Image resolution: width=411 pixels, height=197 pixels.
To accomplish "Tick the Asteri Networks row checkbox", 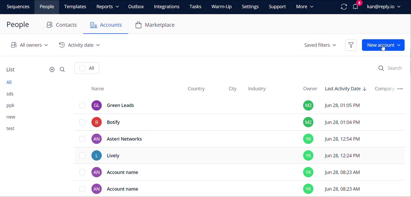I will pyautogui.click(x=82, y=139).
